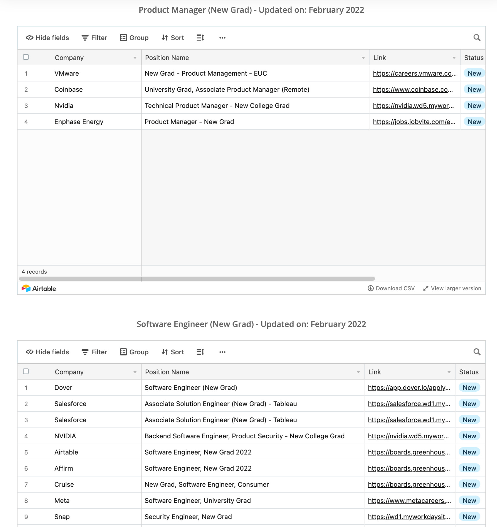
Task: Open Sort options in Software Engineer table
Action: (x=173, y=352)
